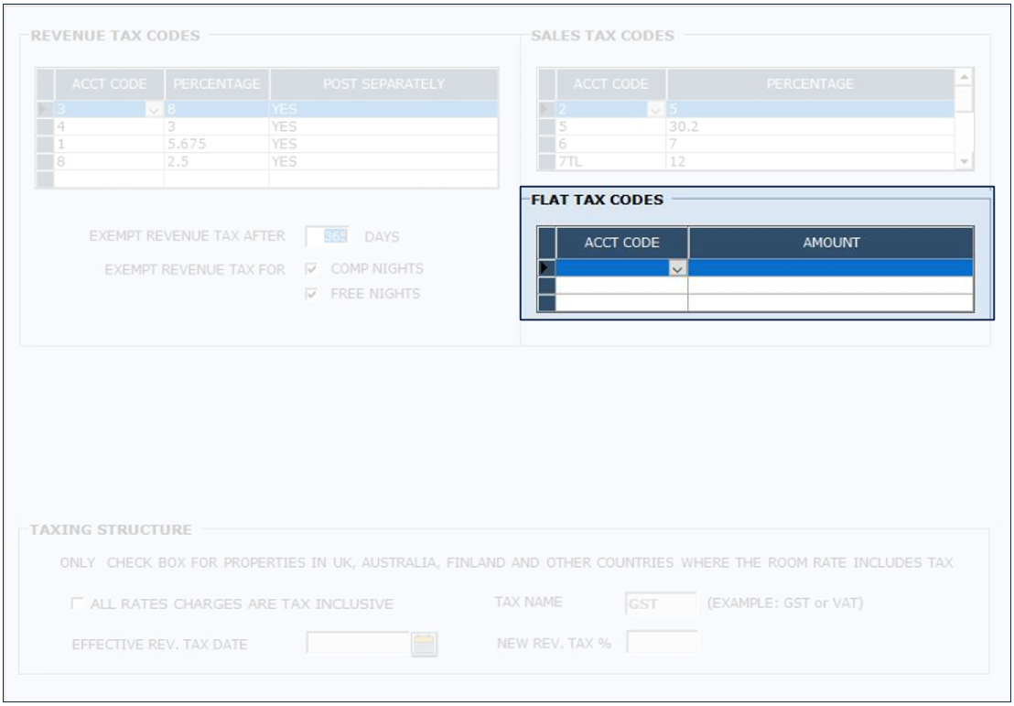Enable All Rates Charges Are Tax Inclusive
1014x706 pixels.
click(x=78, y=604)
